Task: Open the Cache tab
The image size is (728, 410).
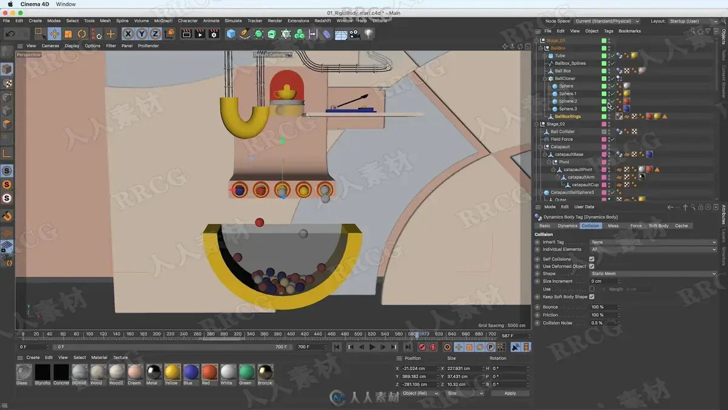Action: [x=681, y=226]
